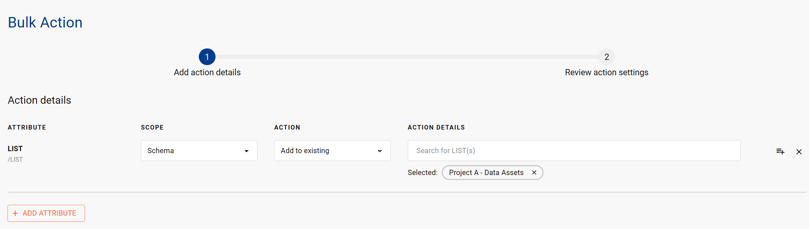Open the Schema scope dropdown
Image resolution: width=809 pixels, height=229 pixels.
coord(199,150)
